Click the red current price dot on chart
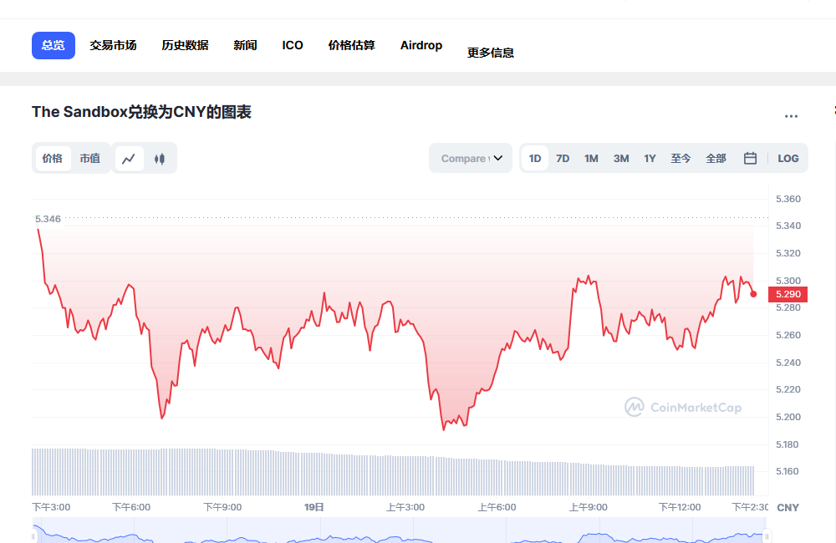Screen dimensions: 836x543 pyautogui.click(x=753, y=294)
